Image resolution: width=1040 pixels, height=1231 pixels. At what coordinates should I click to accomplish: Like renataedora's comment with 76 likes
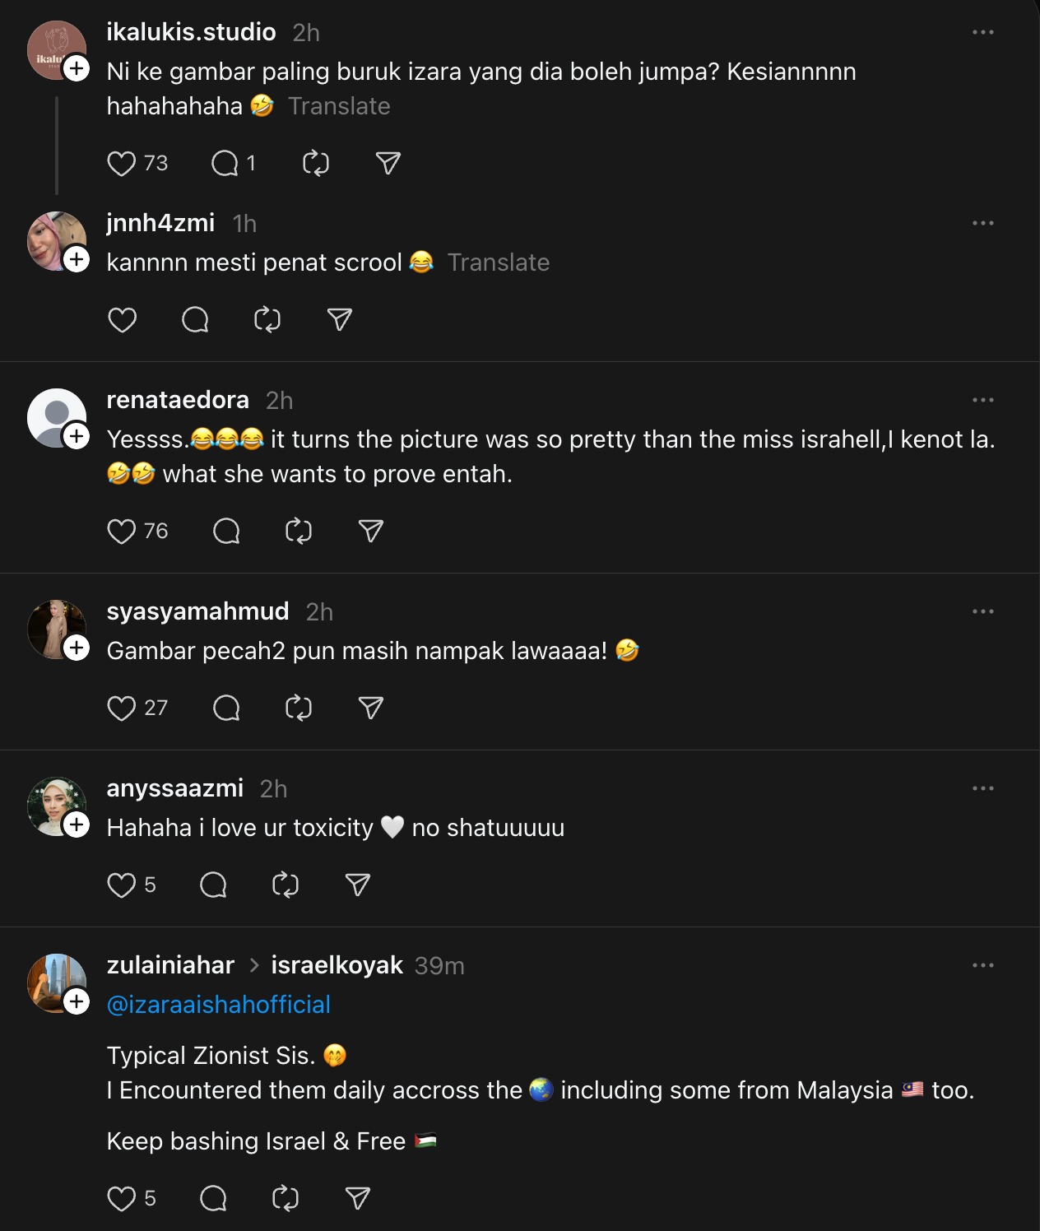click(122, 531)
